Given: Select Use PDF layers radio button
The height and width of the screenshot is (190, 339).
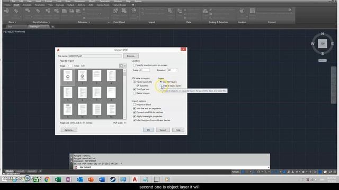Looking at the screenshot, I should tap(161, 82).
